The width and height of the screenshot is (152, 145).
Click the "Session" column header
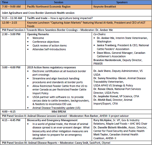click(x=59, y=2)
